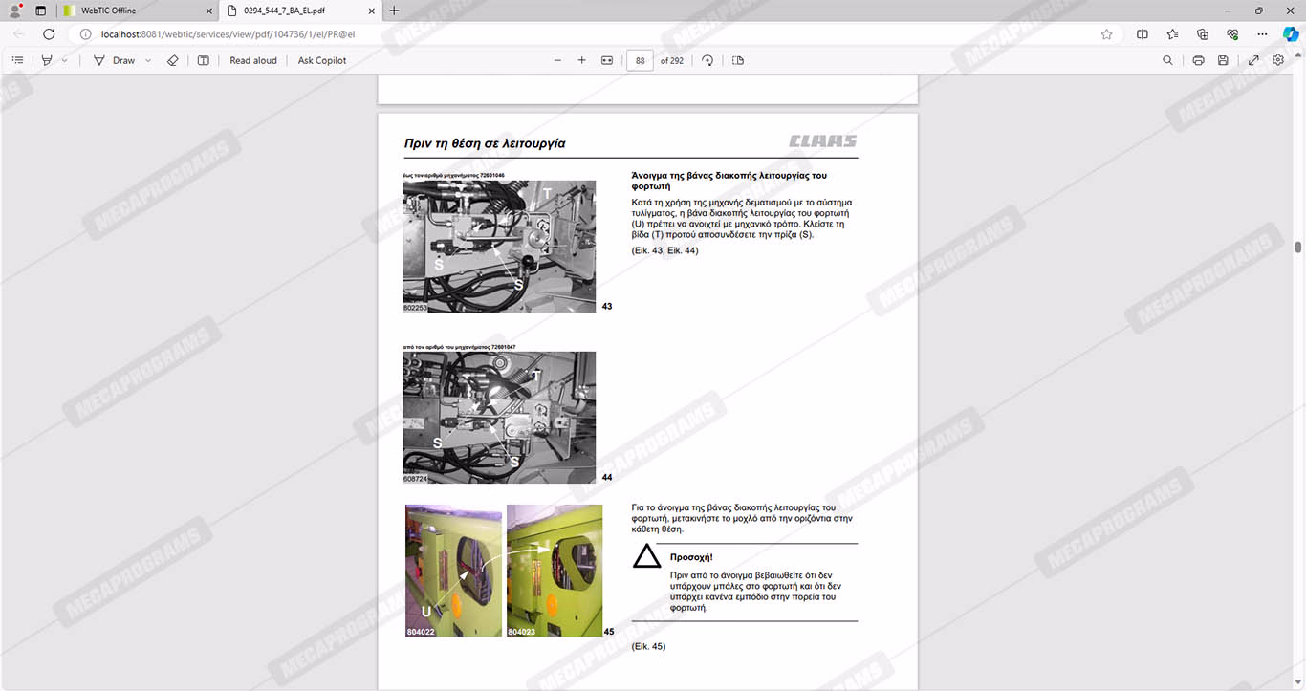Zoom out the PDF with minus
The height and width of the screenshot is (691, 1306).
click(x=557, y=60)
